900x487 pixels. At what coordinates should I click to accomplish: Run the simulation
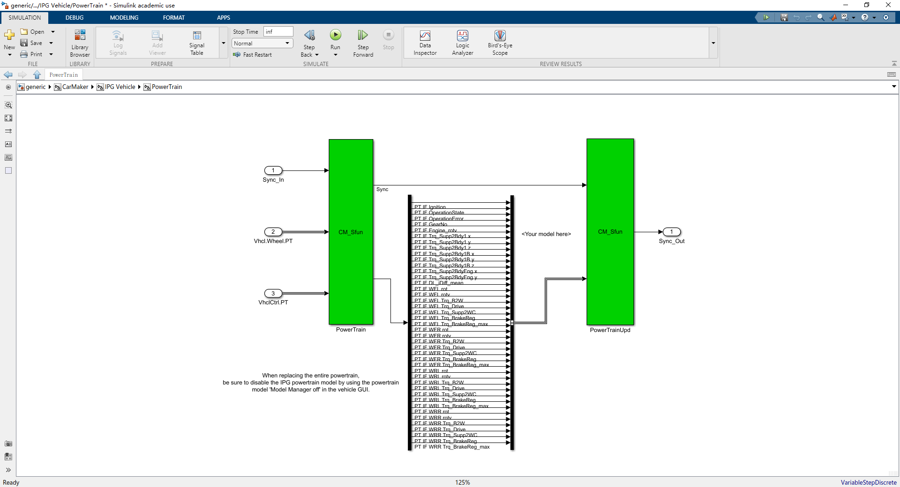pos(335,35)
